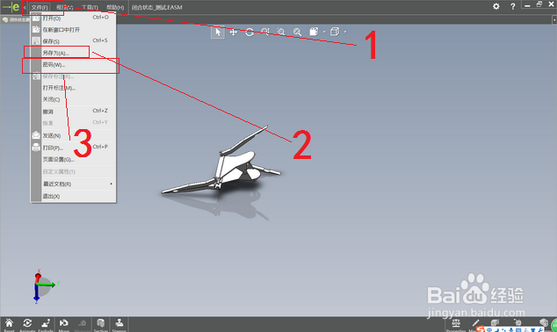Activate the Rotate view tool

[250, 32]
